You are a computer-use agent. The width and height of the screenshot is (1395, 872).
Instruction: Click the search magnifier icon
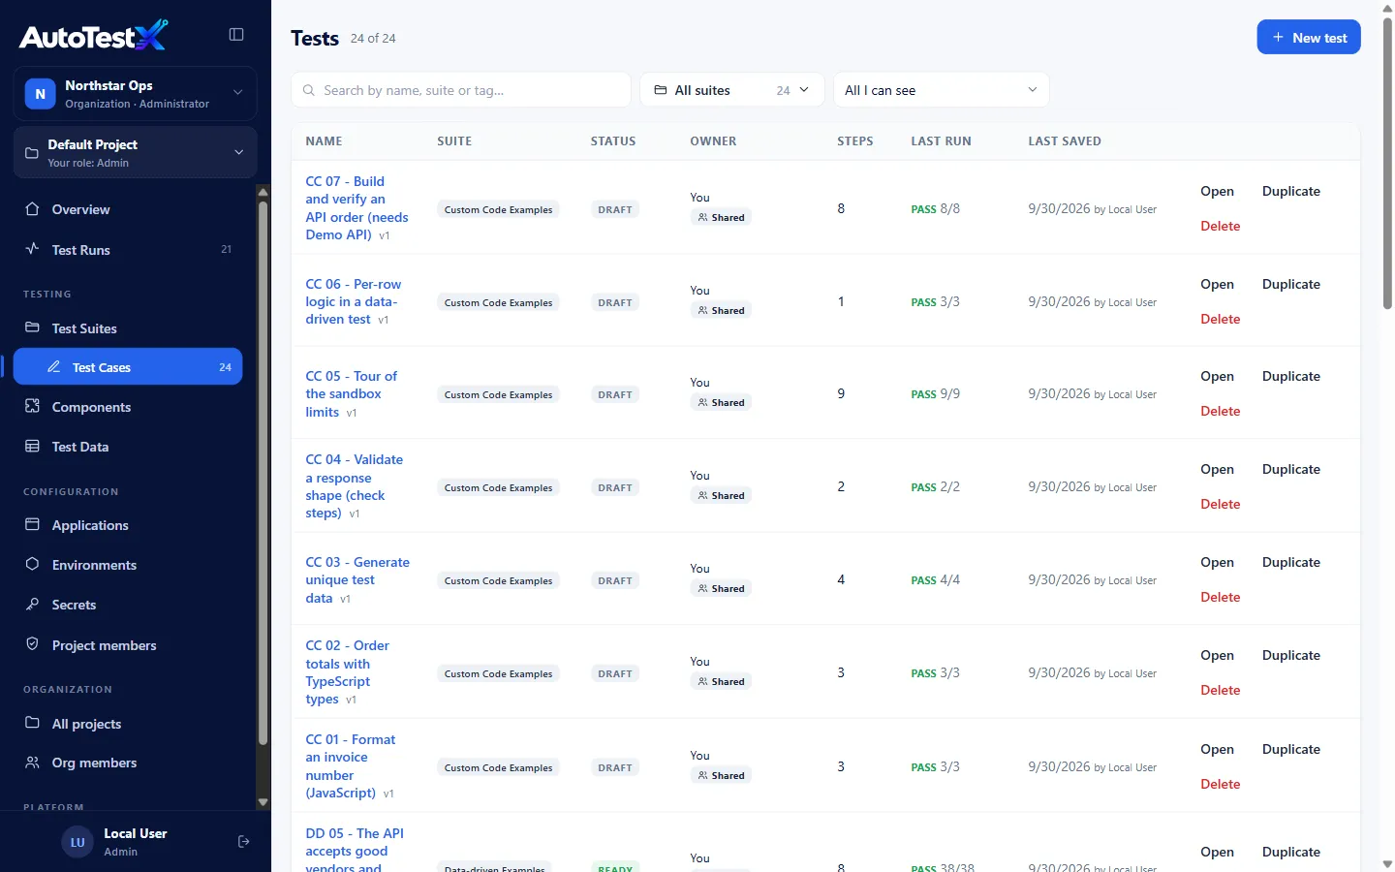309,90
